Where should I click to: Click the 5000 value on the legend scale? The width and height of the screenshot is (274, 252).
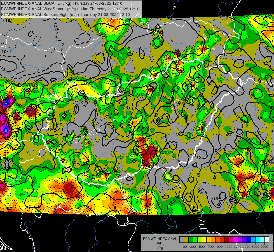264,247
